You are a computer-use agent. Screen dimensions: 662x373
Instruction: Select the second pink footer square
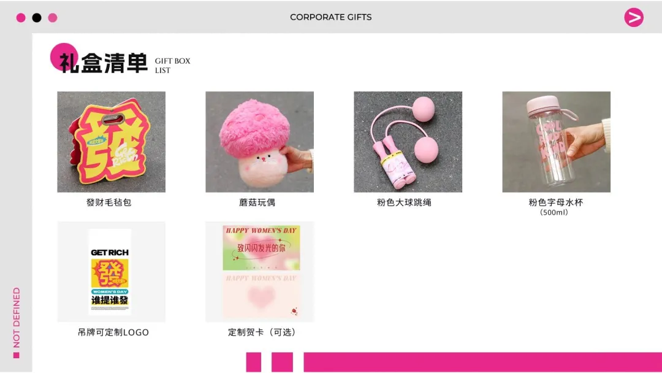282,362
